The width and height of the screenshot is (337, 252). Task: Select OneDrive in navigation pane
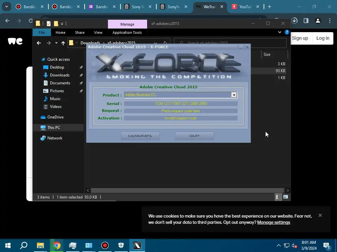[x=55, y=117]
